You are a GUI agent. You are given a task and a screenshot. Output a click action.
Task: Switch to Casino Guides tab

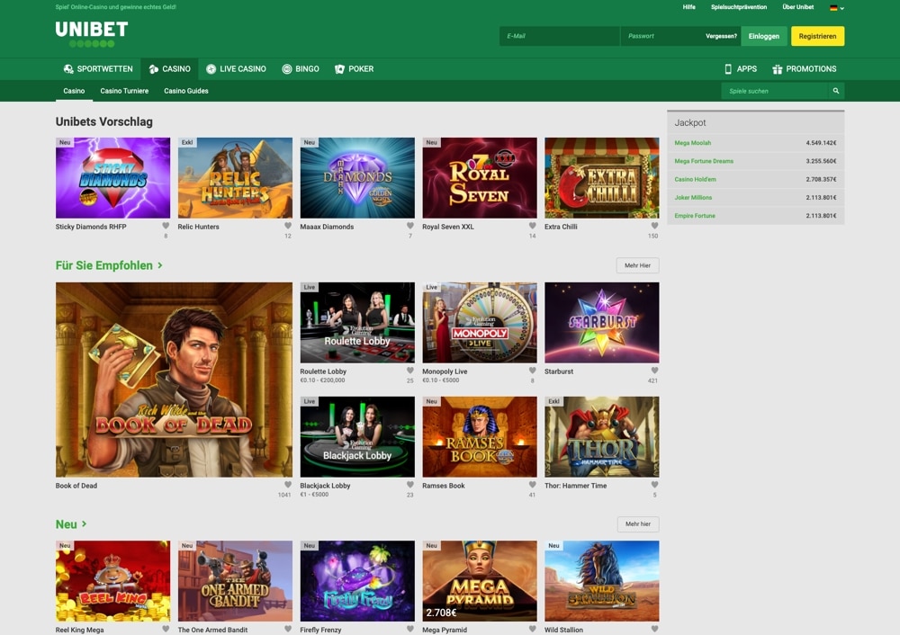[x=186, y=91]
